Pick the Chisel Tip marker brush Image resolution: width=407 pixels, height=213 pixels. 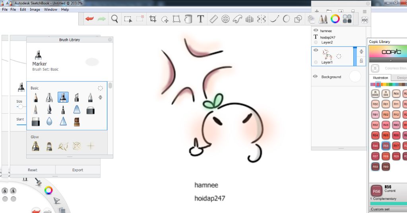[77, 97]
